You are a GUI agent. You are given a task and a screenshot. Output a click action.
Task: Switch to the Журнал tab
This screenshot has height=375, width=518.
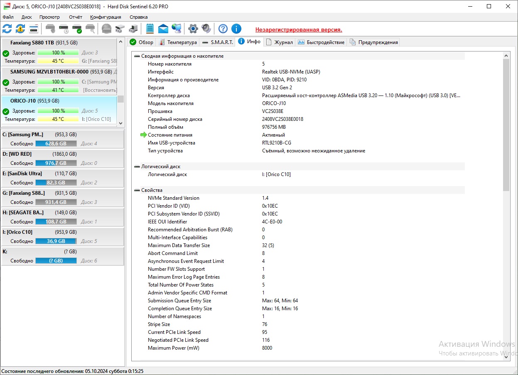[280, 42]
